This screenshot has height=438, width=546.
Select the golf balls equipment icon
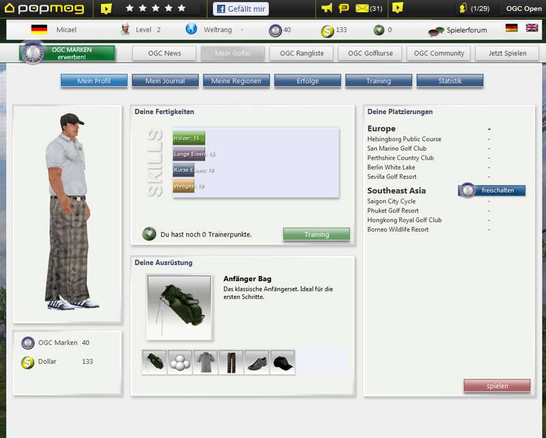coord(179,362)
